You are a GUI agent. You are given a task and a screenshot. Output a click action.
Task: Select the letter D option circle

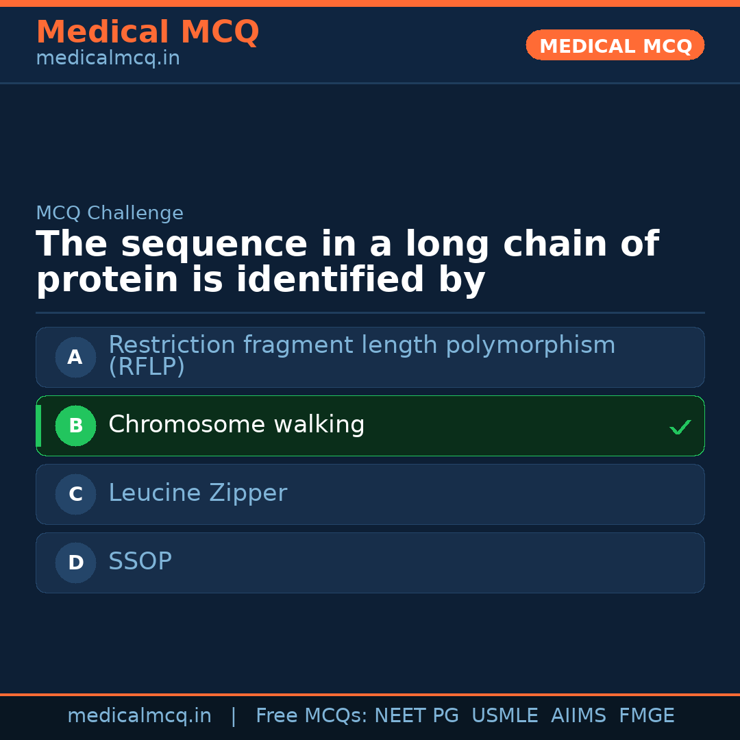point(75,563)
